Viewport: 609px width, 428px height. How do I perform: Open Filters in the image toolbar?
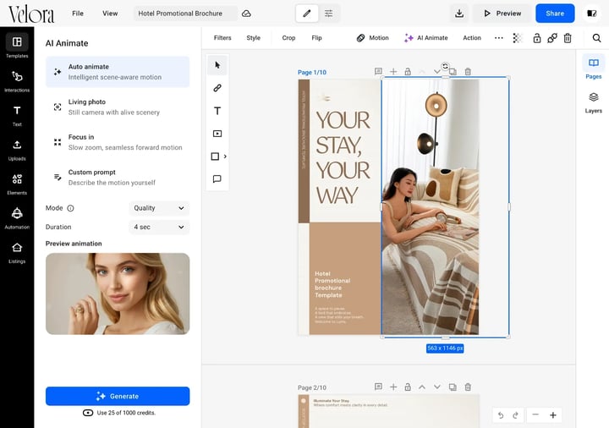coord(222,38)
